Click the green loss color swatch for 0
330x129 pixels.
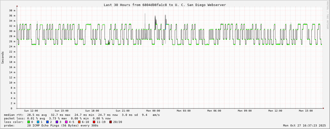click(29, 122)
